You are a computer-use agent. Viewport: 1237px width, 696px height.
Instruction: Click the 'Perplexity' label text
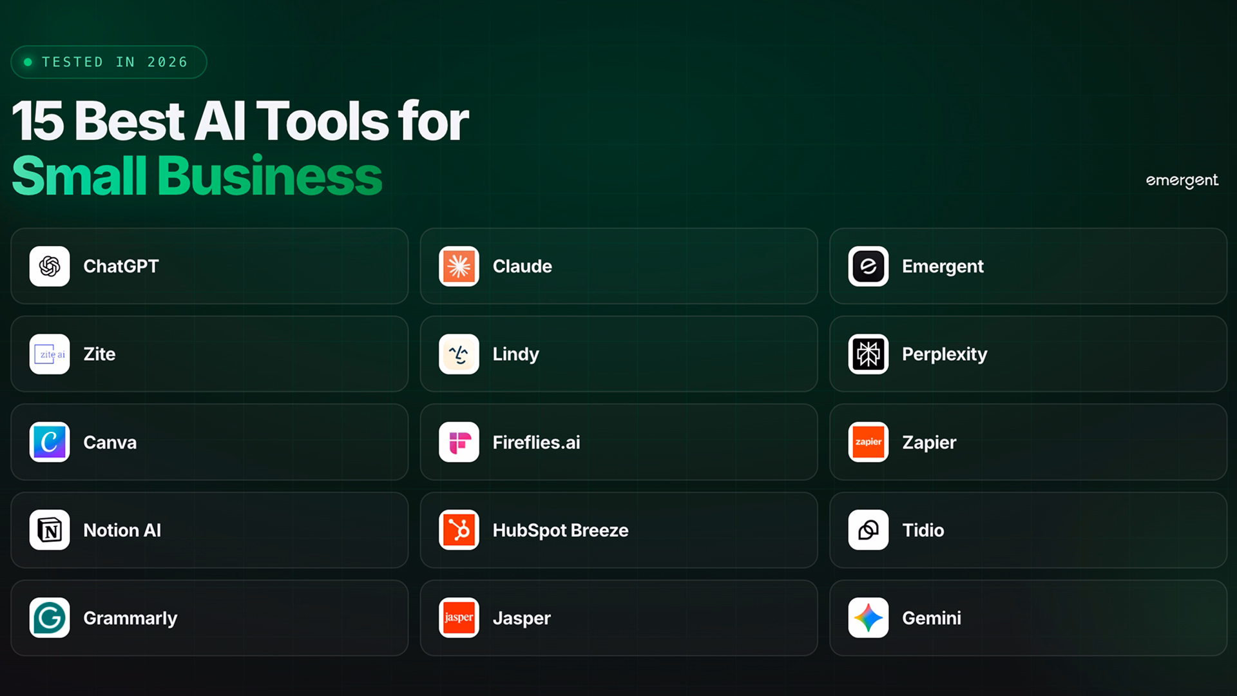click(x=945, y=354)
